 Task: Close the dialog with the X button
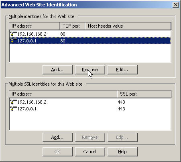click(176, 5)
